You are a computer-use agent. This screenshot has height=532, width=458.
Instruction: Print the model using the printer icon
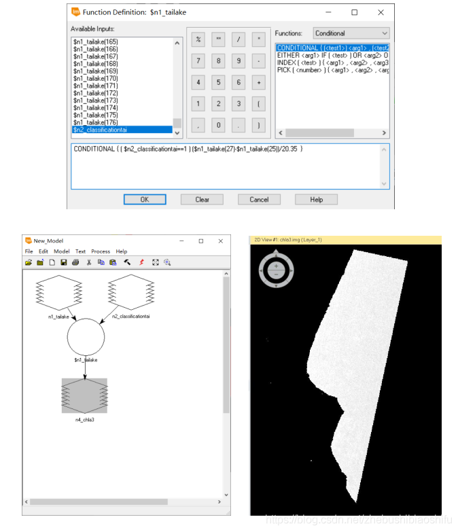coord(75,262)
